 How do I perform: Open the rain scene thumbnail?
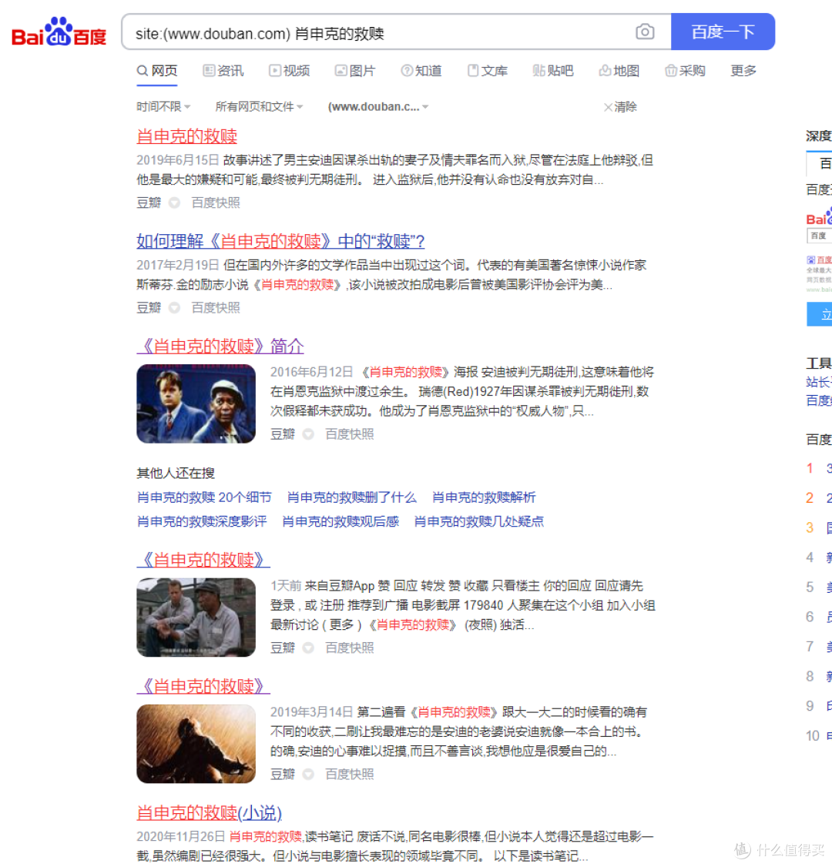(196, 744)
